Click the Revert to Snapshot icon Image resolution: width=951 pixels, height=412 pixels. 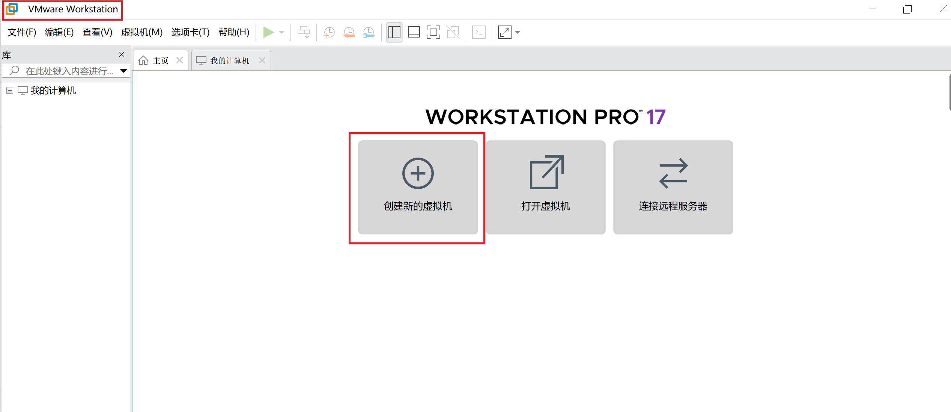(349, 32)
